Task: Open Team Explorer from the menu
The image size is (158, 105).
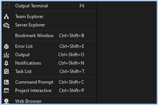Action: (29, 17)
